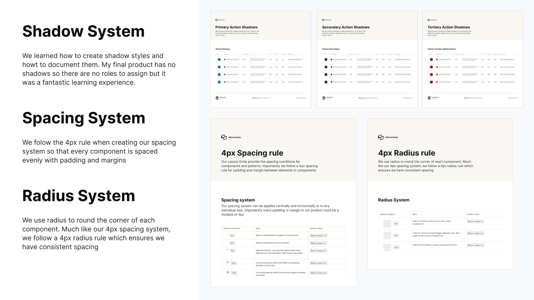Viewport: 534px width, 300px height.
Task: Click the Shadow System heading
Action: [83, 31]
